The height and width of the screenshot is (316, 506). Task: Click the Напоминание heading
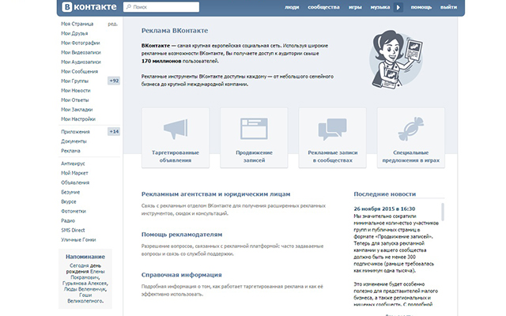85,257
